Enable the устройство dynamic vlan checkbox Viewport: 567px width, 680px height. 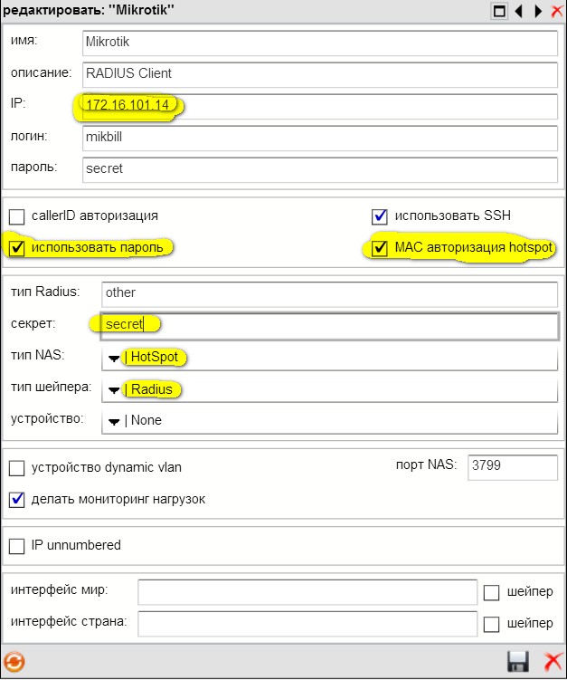(16, 468)
